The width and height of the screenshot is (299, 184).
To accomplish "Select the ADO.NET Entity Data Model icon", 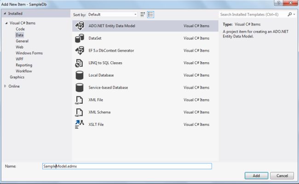I will click(80, 26).
